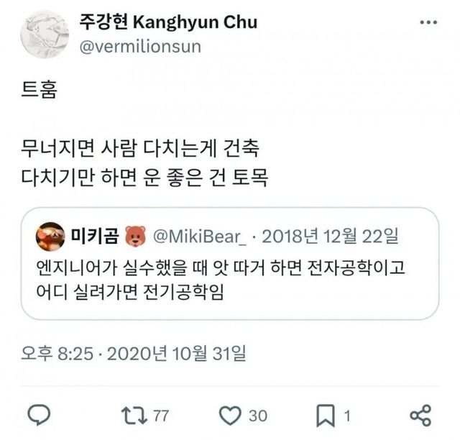Retweet using the retweet arrows icon
The image size is (460, 440).
click(x=134, y=416)
